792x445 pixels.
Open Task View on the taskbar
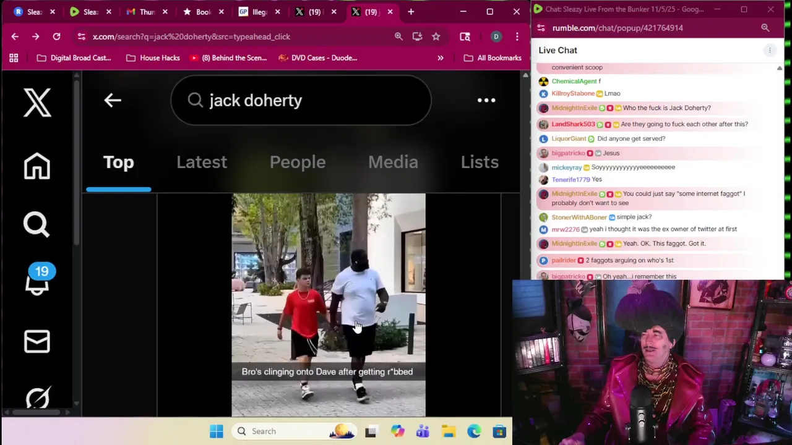371,431
